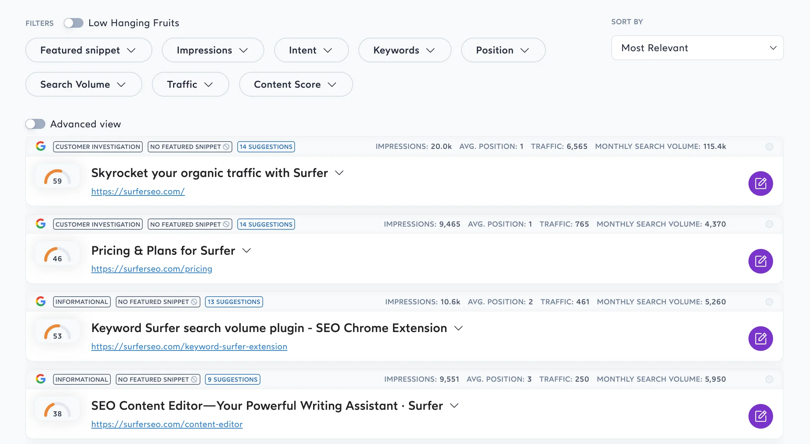The width and height of the screenshot is (810, 444).
Task: Click Google icon on Skyrocket traffic row
Action: click(x=41, y=146)
